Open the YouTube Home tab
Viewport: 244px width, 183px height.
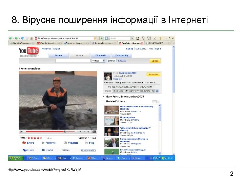[x=59, y=55]
